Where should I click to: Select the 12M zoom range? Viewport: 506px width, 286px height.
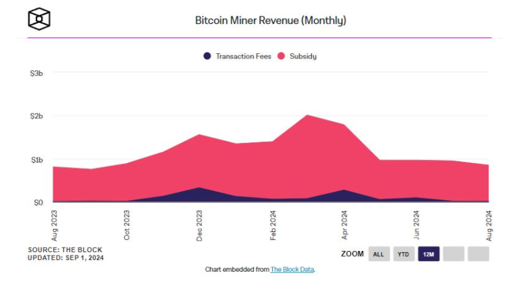pos(429,254)
